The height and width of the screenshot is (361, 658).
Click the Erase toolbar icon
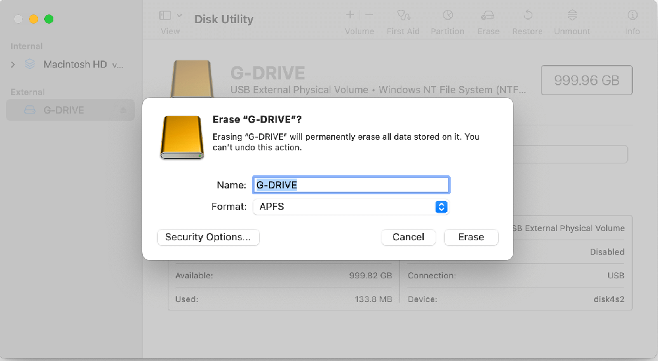click(x=488, y=16)
